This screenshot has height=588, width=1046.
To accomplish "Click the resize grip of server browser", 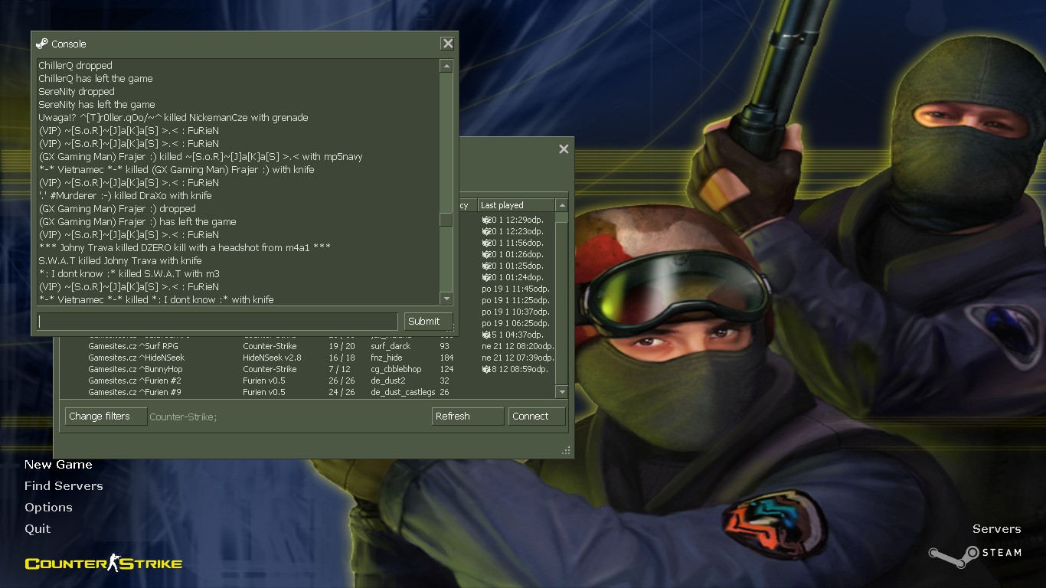I will pyautogui.click(x=567, y=451).
